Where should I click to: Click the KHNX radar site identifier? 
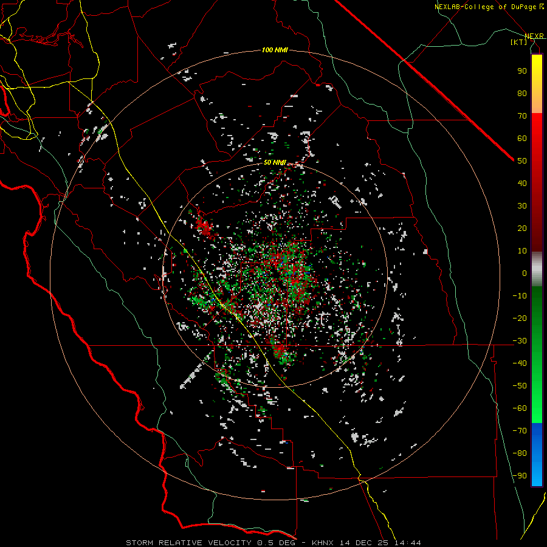(x=322, y=543)
